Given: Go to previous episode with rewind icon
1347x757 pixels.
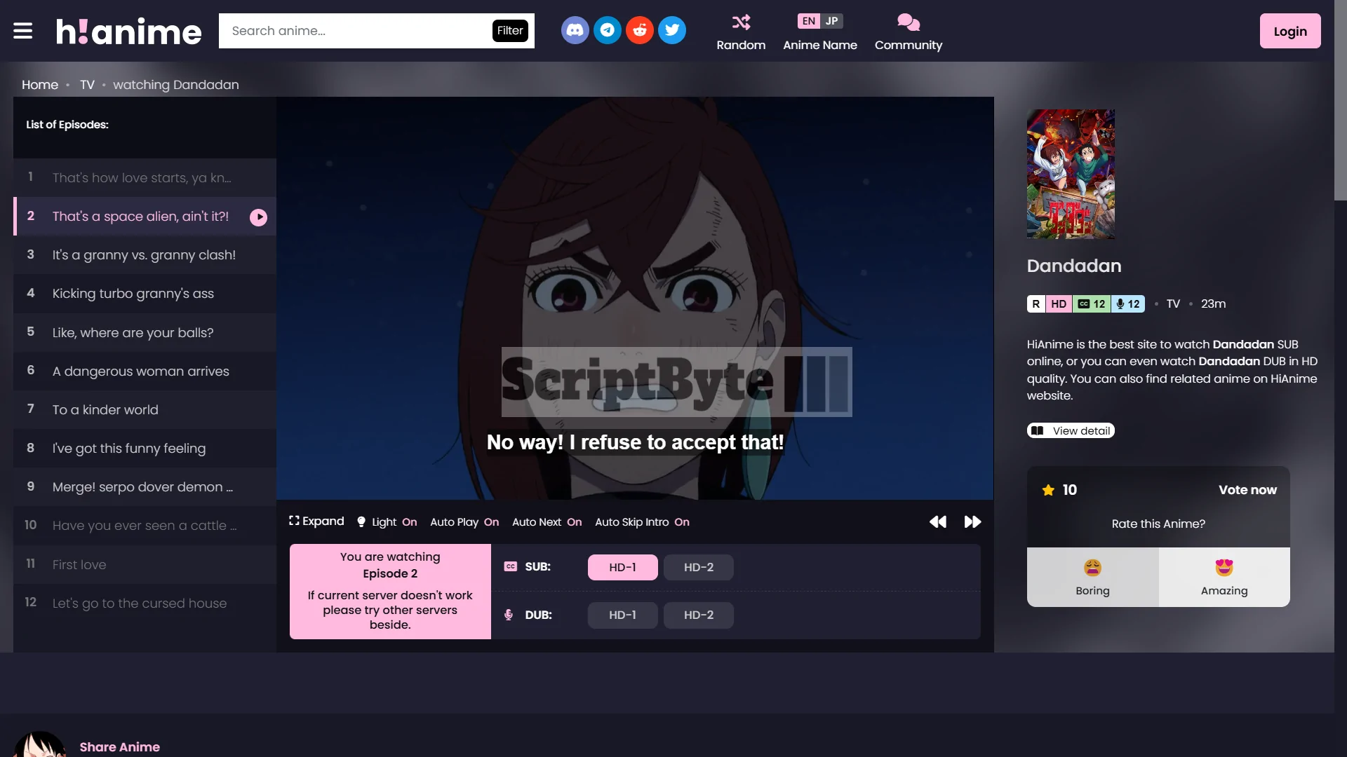Looking at the screenshot, I should coord(937,521).
